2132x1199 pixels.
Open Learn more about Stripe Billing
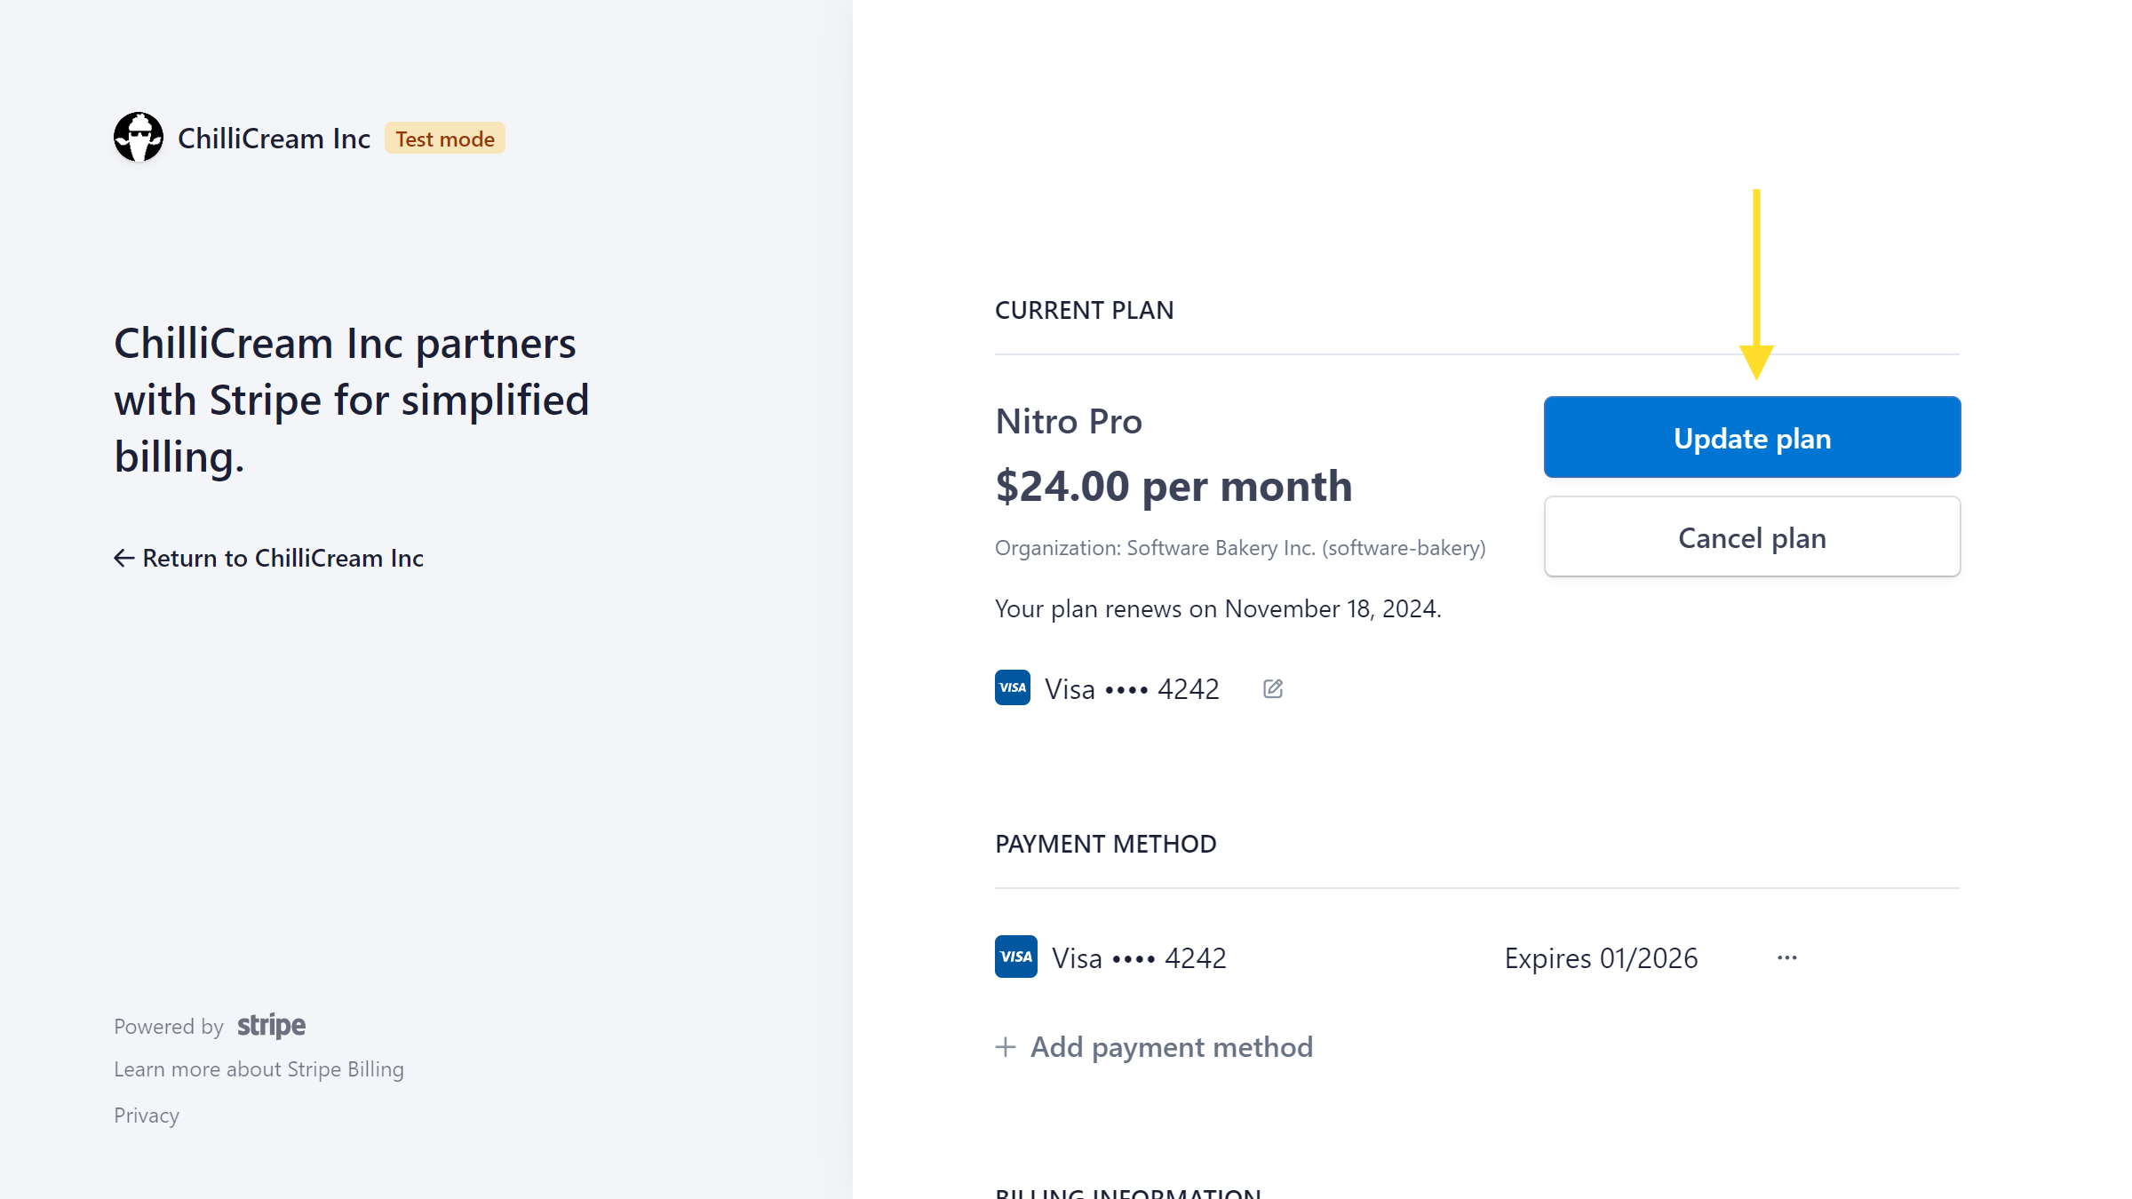click(259, 1068)
